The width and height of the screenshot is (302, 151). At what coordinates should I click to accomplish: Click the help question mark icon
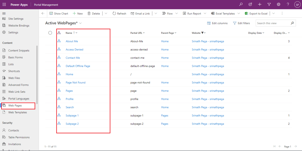tap(288, 4)
